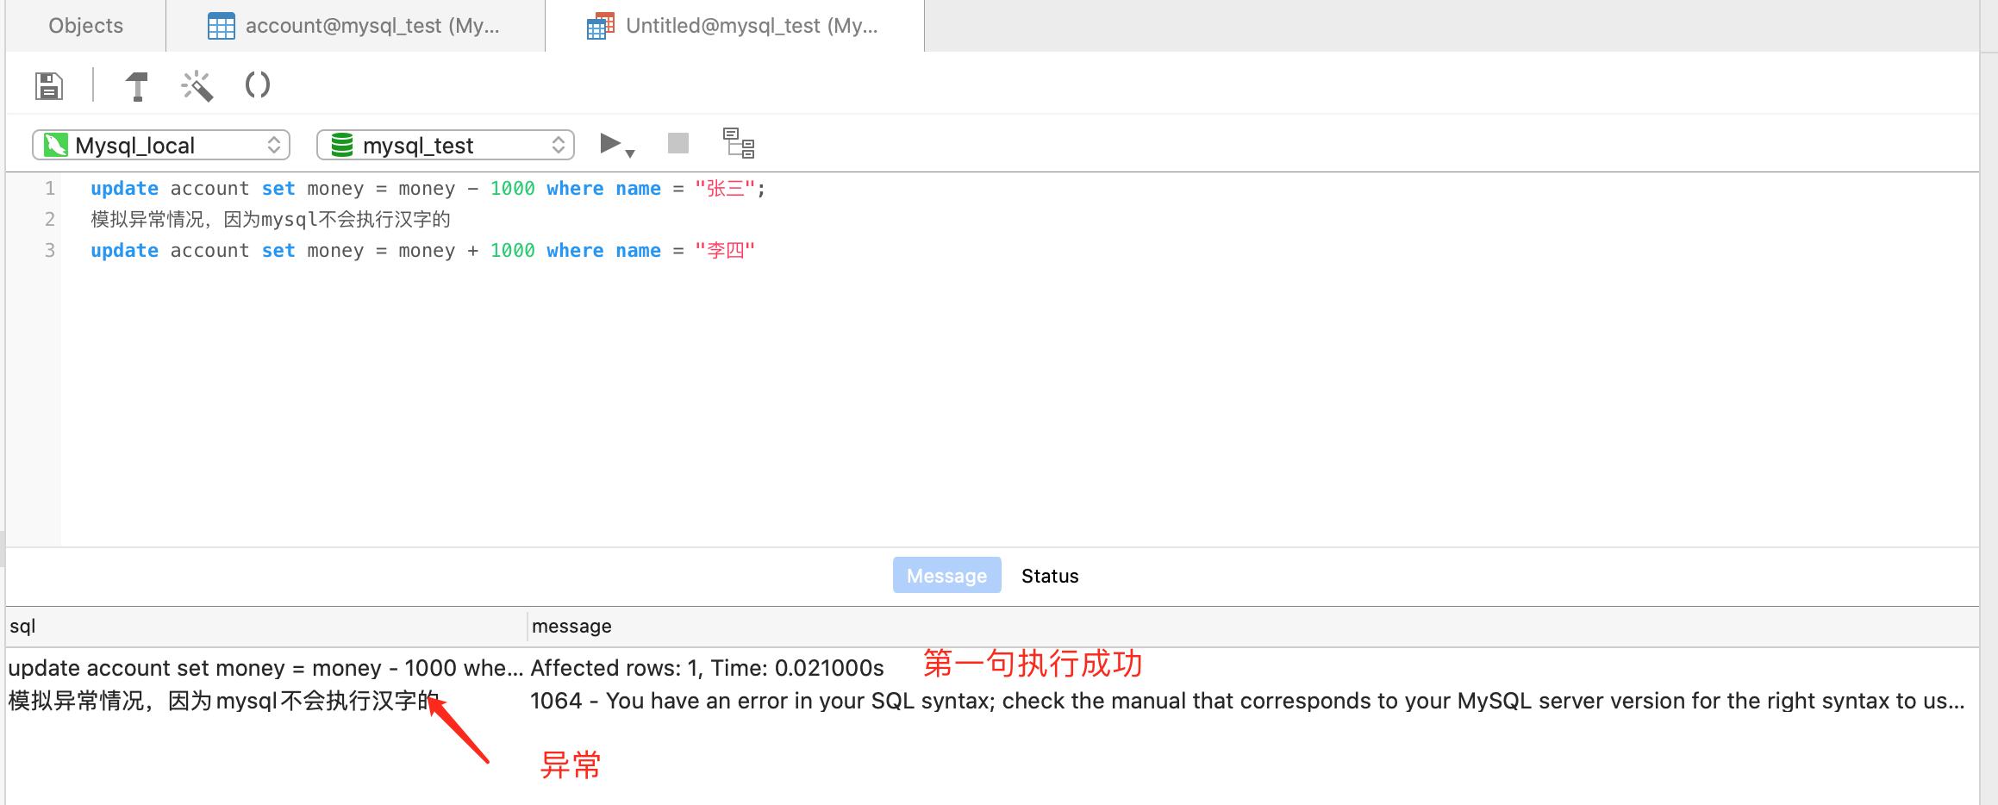Click the Code Snippet parentheses icon
Viewport: 1998px width, 805px height.
pos(258,84)
